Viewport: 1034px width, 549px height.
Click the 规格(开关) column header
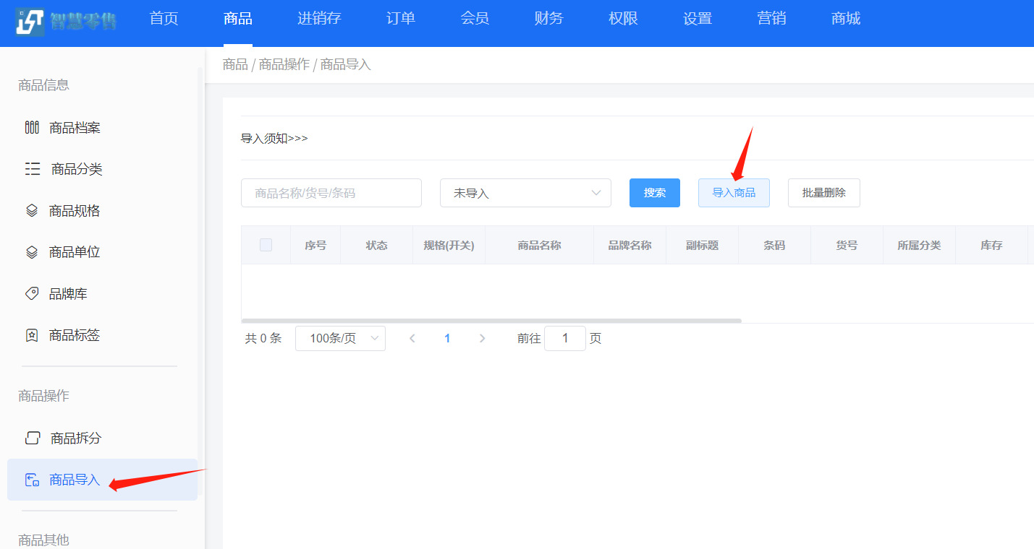coord(449,245)
